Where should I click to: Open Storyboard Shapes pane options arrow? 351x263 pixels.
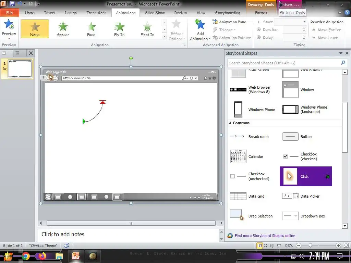point(341,53)
